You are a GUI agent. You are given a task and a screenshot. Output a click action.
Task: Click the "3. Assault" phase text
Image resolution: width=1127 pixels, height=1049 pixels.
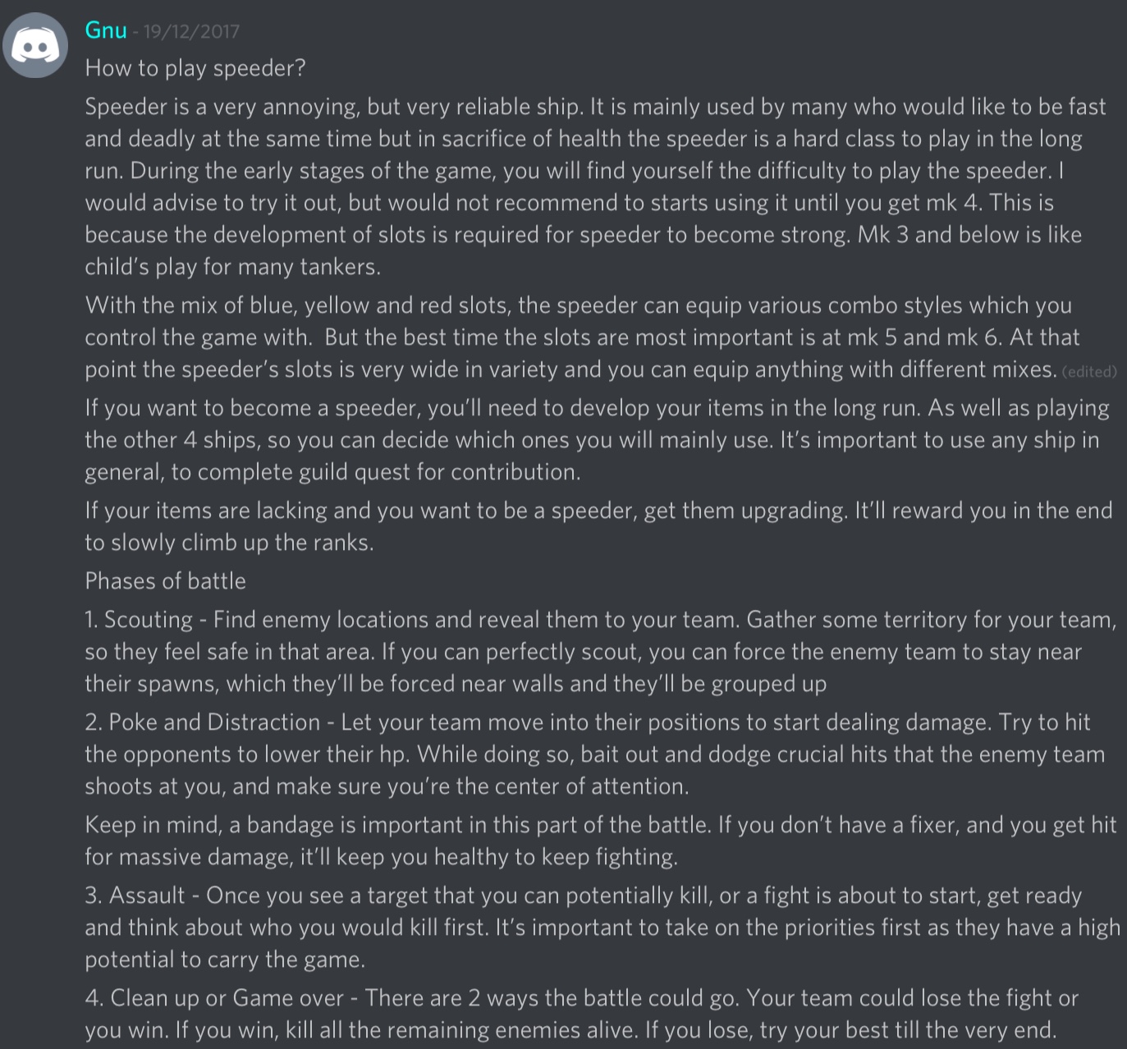[x=135, y=896]
